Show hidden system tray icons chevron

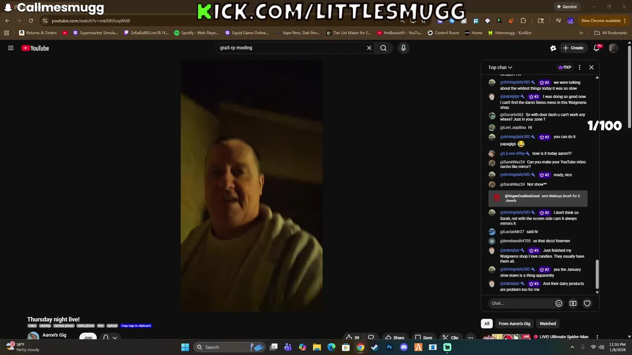572,347
